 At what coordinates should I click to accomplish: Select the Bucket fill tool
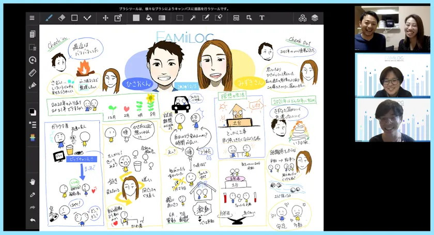click(149, 18)
